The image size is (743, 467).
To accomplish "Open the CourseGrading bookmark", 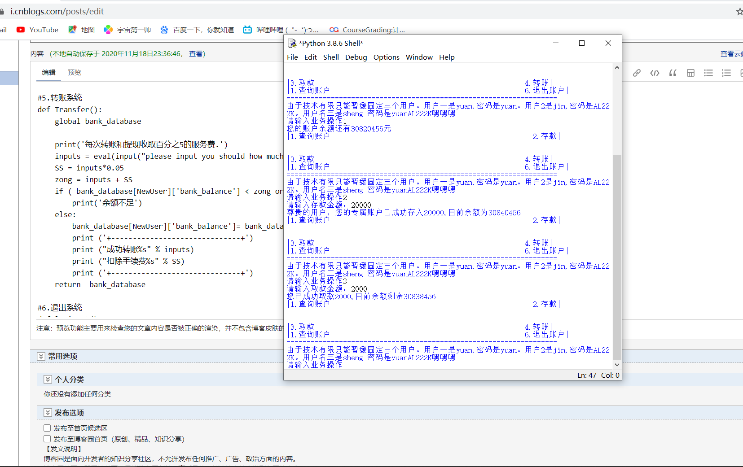I will 367,30.
